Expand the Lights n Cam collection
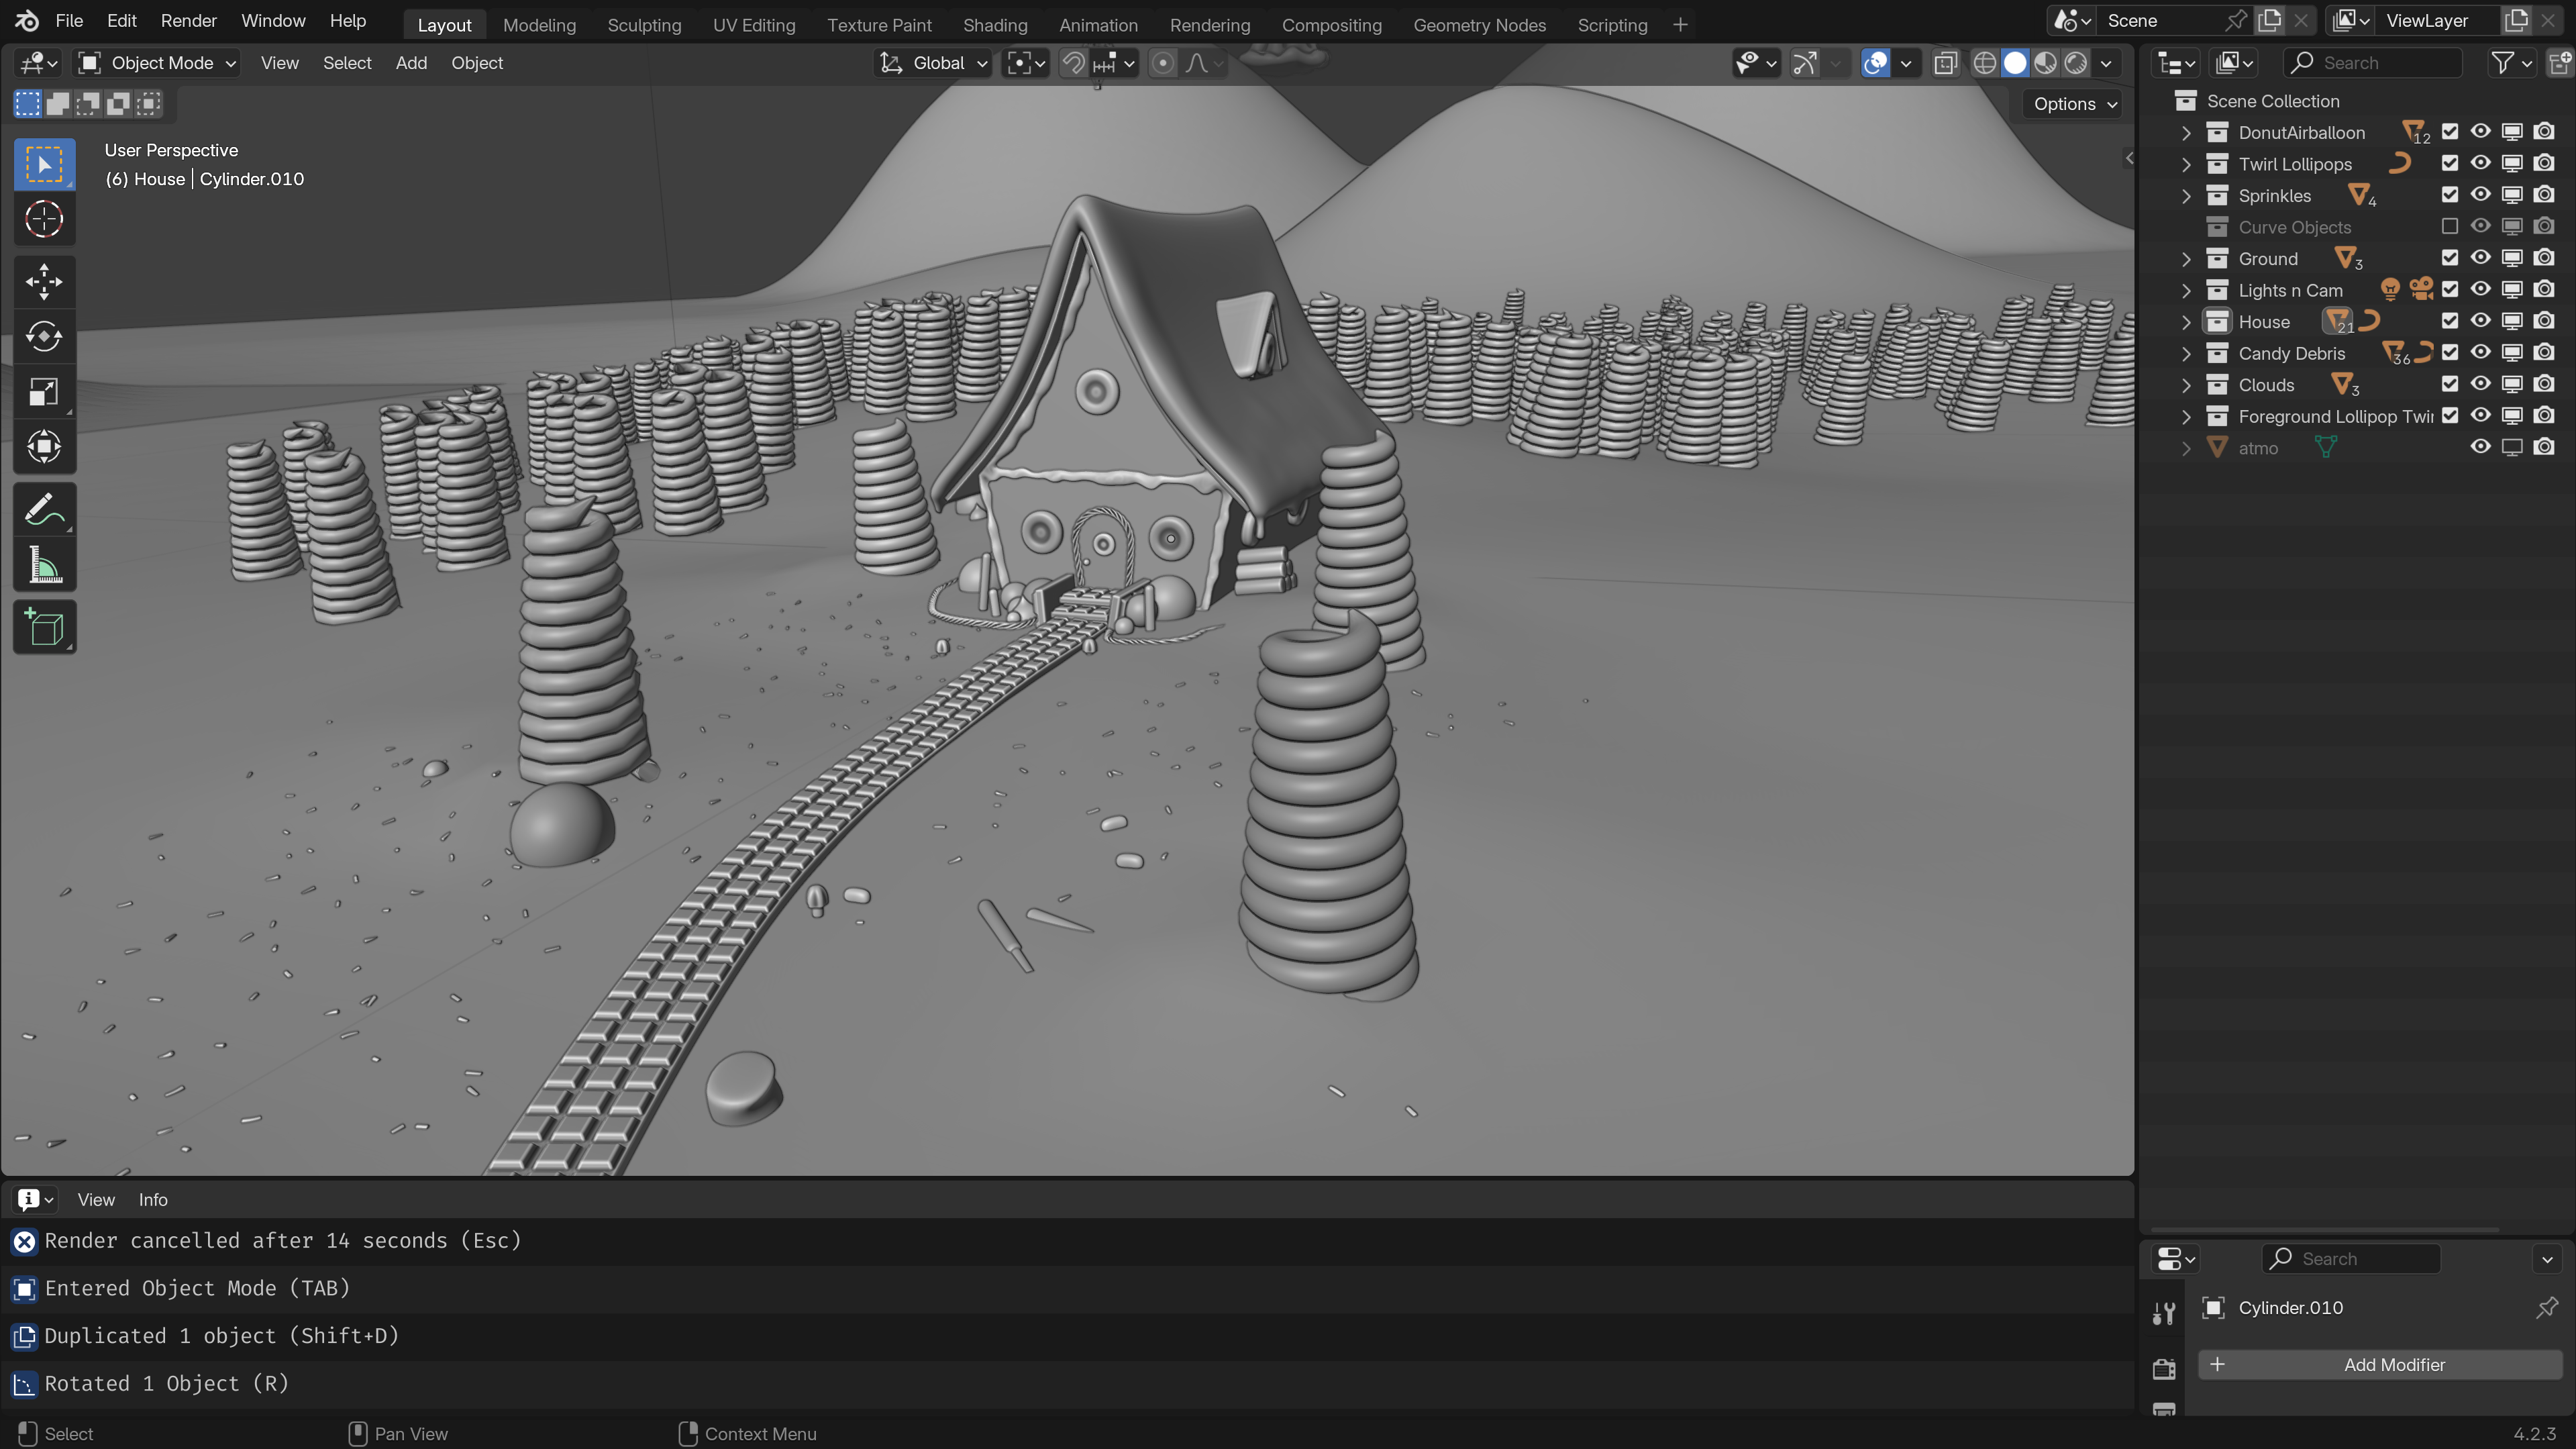Screen dimensions: 2576x1449 click(2186, 290)
